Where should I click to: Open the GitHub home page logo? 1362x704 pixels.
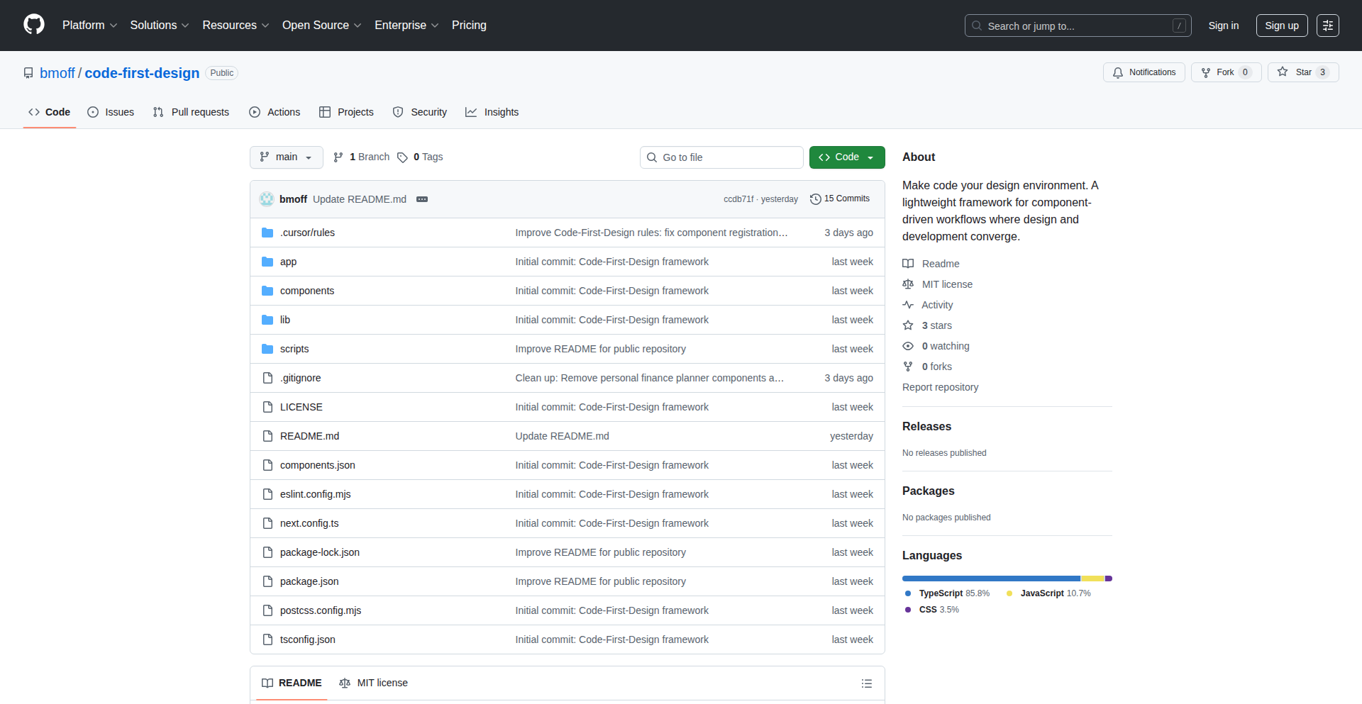click(33, 26)
